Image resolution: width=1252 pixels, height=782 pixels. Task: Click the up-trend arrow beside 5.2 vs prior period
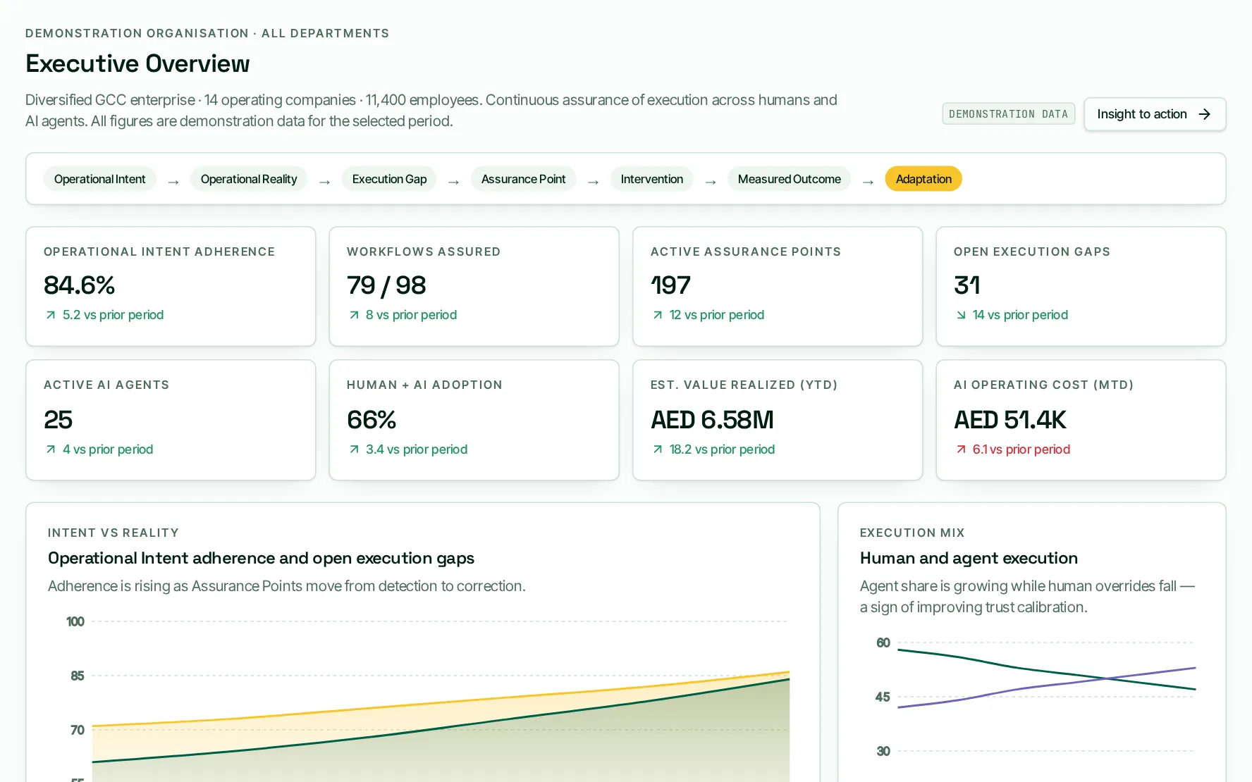pyautogui.click(x=51, y=315)
